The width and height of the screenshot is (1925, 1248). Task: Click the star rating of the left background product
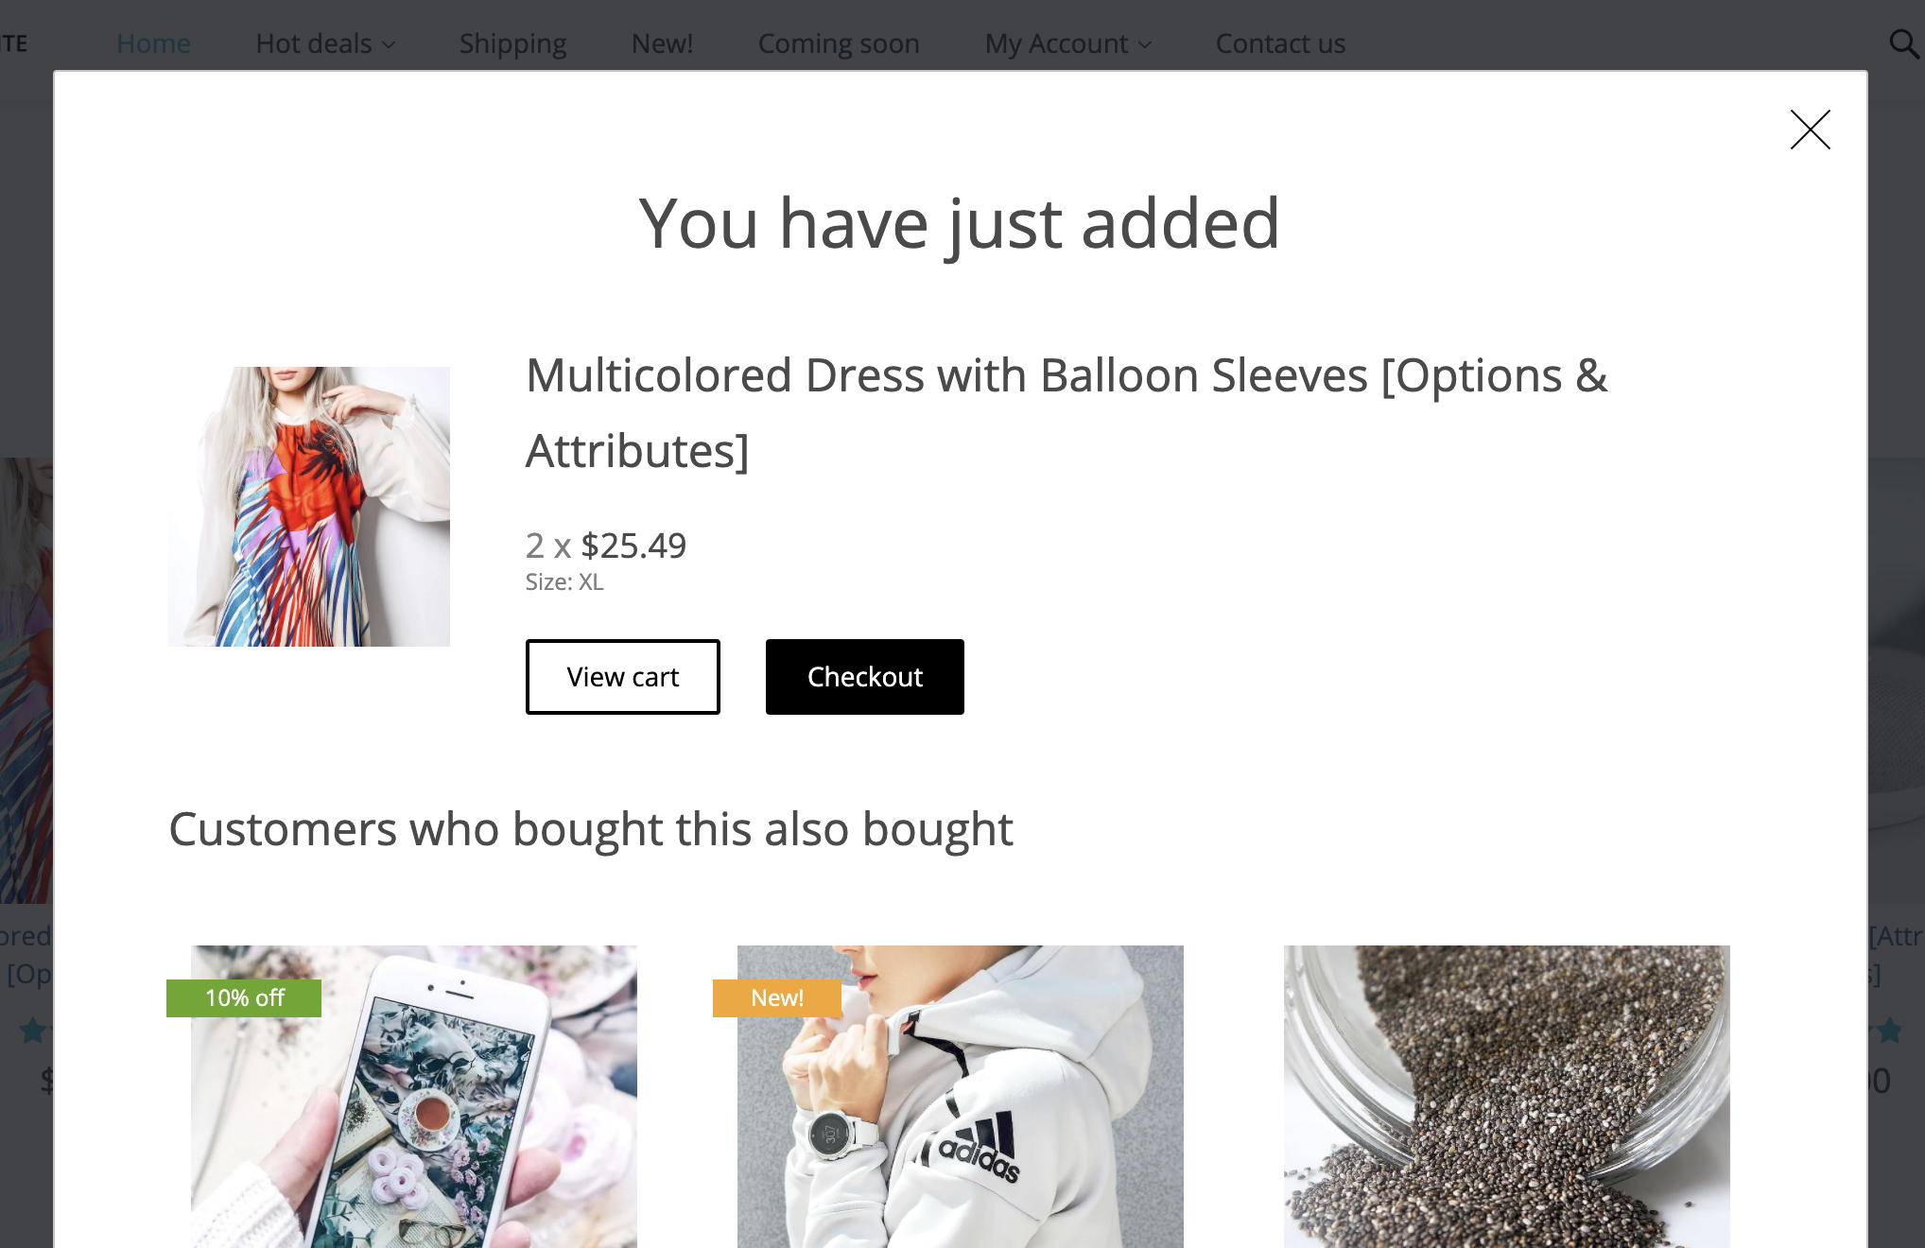click(30, 1031)
